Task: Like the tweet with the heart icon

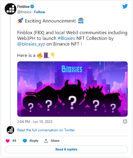Action: 7,141
